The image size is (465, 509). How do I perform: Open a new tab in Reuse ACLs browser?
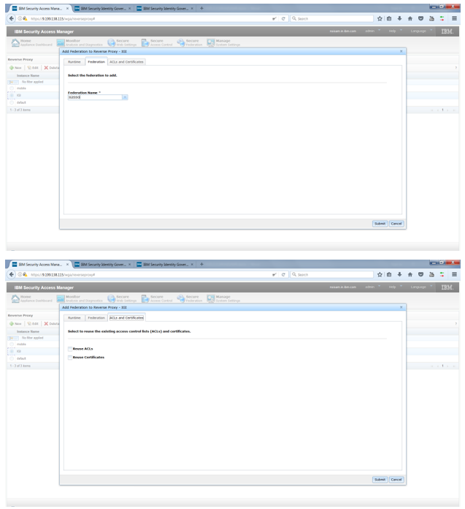pos(201,264)
